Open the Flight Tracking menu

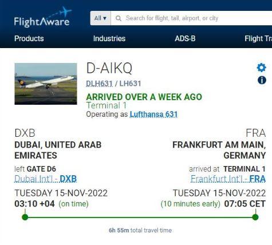258,38
